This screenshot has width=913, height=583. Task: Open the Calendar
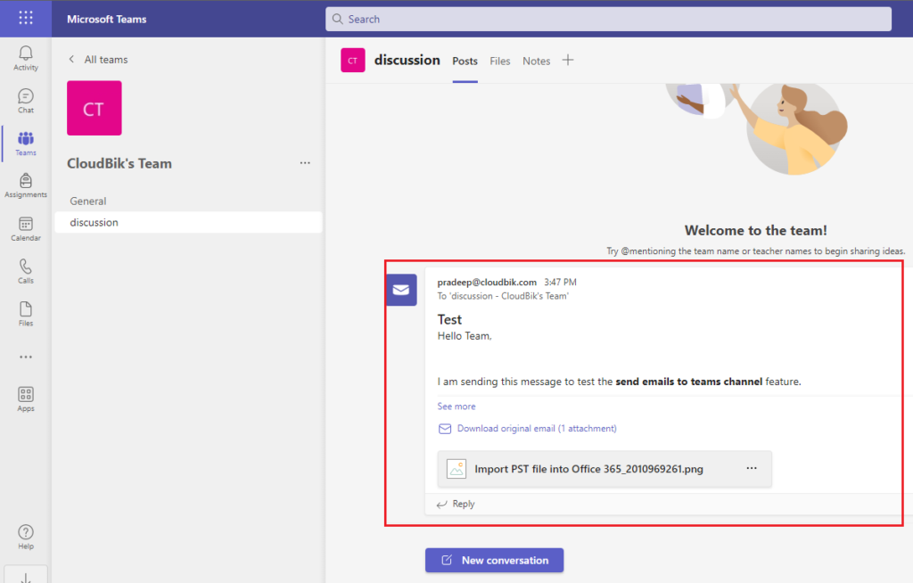tap(25, 228)
